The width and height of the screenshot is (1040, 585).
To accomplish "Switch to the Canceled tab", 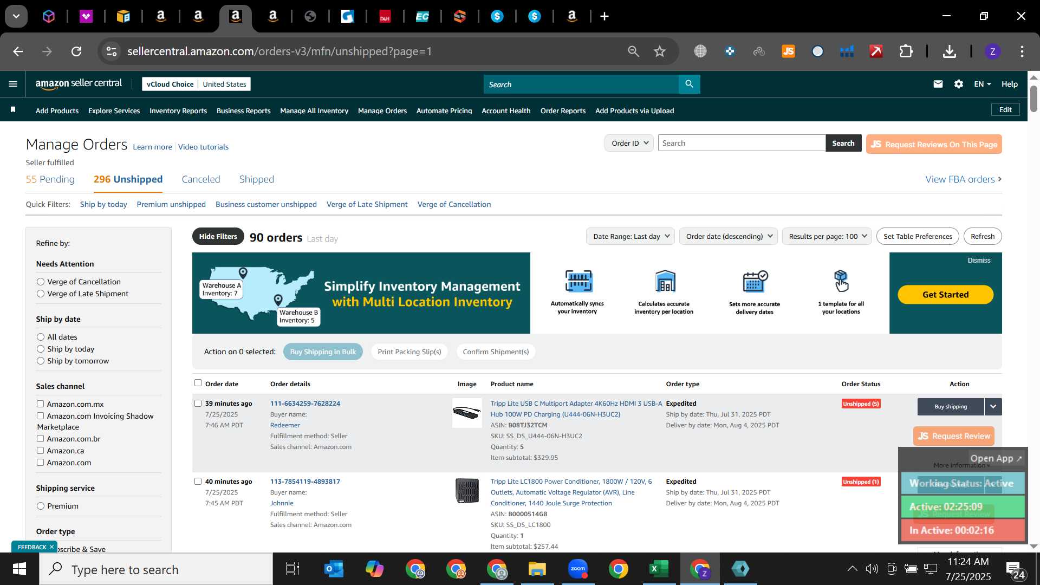I will (x=201, y=179).
